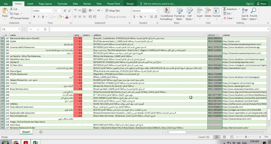Open the phone column filter dropdown
The height and width of the screenshot is (144, 271).
point(220,35)
